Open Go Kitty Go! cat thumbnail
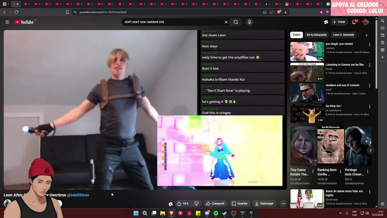This screenshot has width=387, height=218. coord(307,114)
